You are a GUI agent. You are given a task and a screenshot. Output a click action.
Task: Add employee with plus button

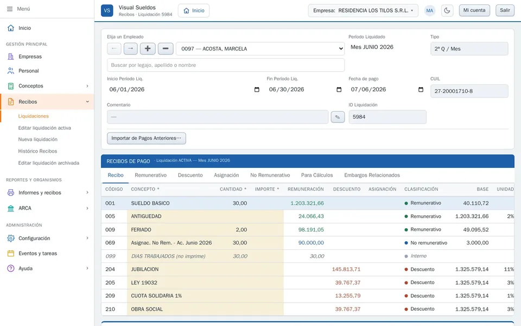pyautogui.click(x=148, y=48)
